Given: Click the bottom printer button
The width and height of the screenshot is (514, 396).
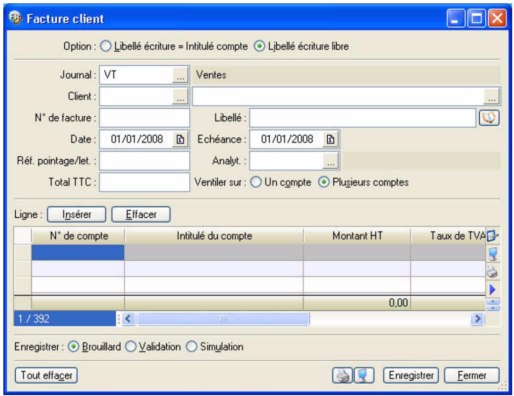Looking at the screenshot, I should point(343,376).
